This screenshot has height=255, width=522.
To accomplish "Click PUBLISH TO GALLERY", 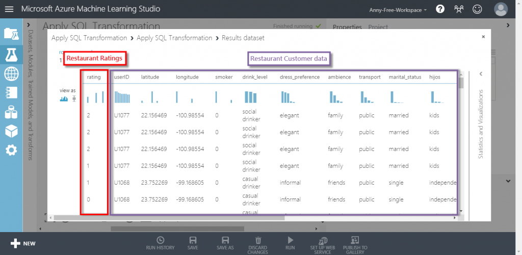I will (x=355, y=245).
